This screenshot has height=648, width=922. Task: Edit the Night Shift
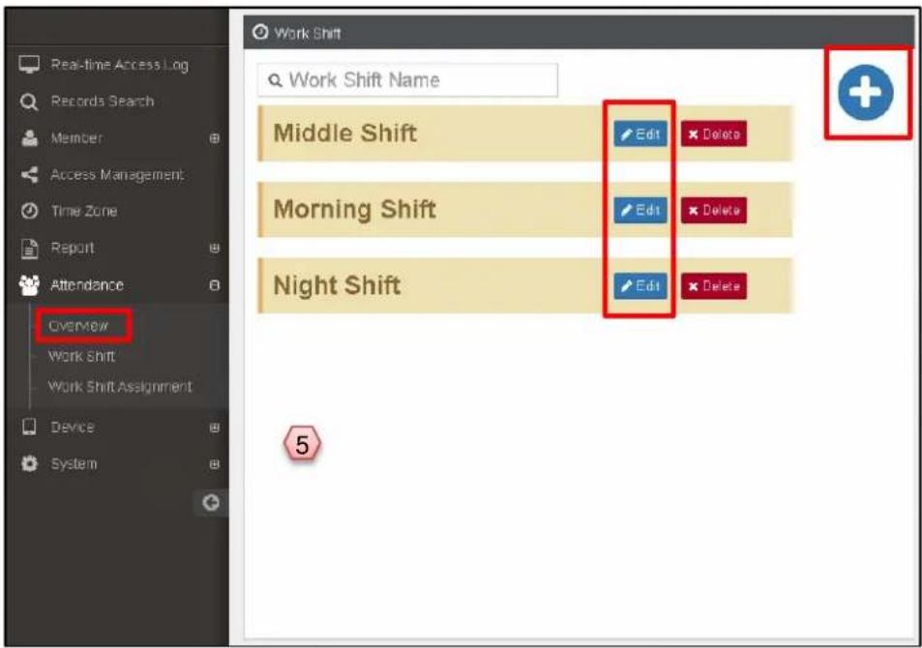[x=640, y=286]
